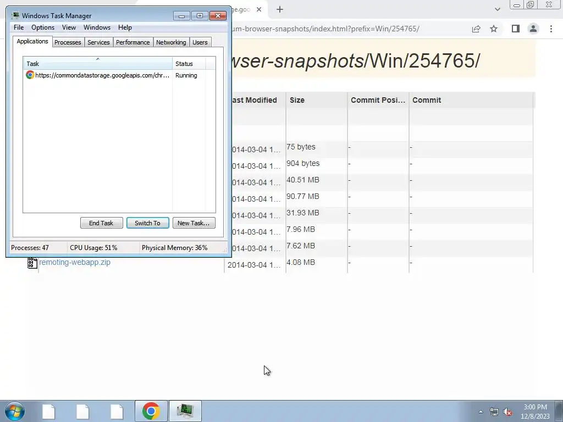
Task: Switch to the Performance tab
Action: coord(133,42)
